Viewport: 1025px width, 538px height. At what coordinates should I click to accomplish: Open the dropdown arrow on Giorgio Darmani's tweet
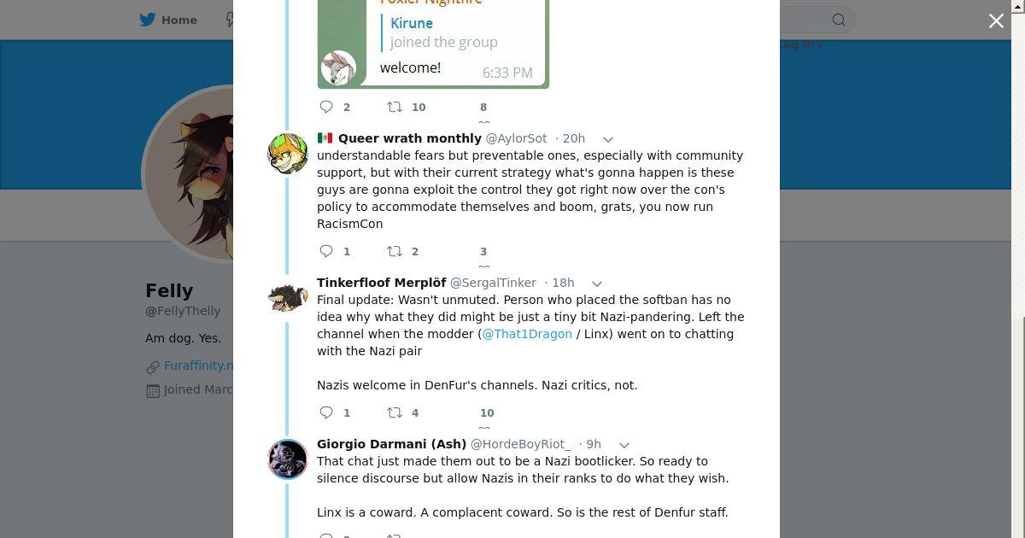click(x=624, y=444)
